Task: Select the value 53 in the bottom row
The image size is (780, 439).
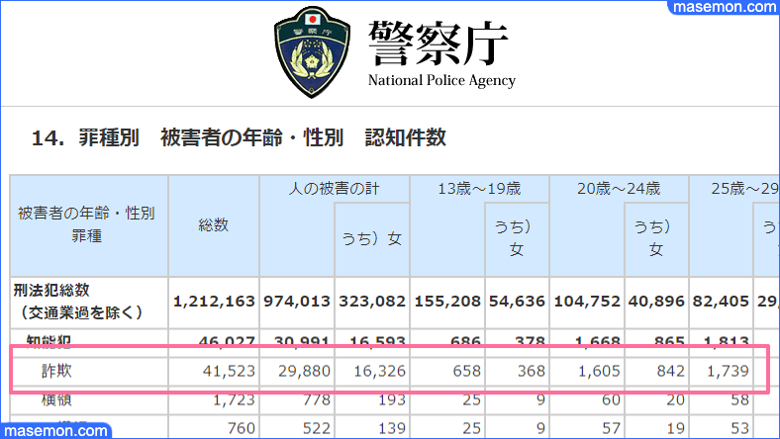Action: click(x=740, y=428)
